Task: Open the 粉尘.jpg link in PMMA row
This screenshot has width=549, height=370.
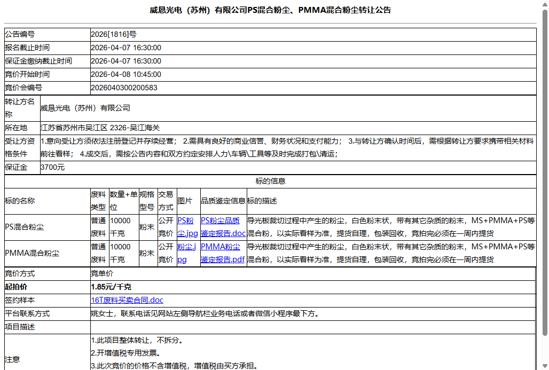Action: (x=186, y=253)
